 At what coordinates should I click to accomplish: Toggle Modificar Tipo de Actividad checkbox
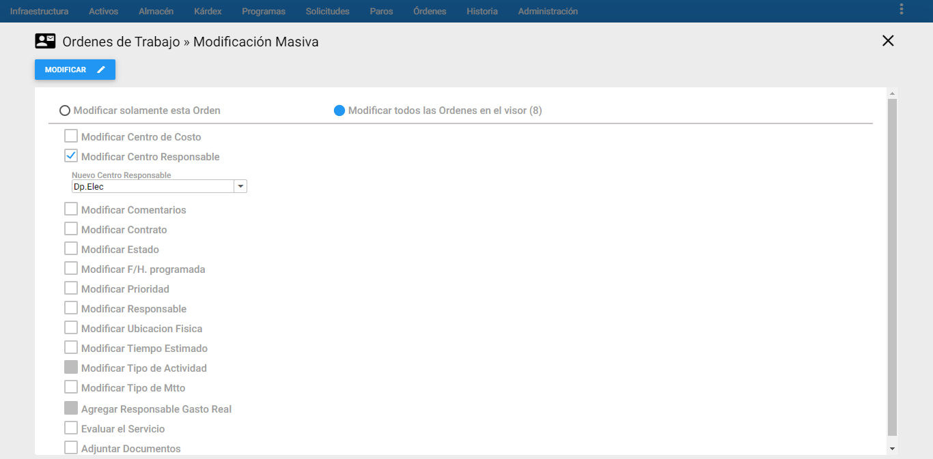[x=71, y=367]
